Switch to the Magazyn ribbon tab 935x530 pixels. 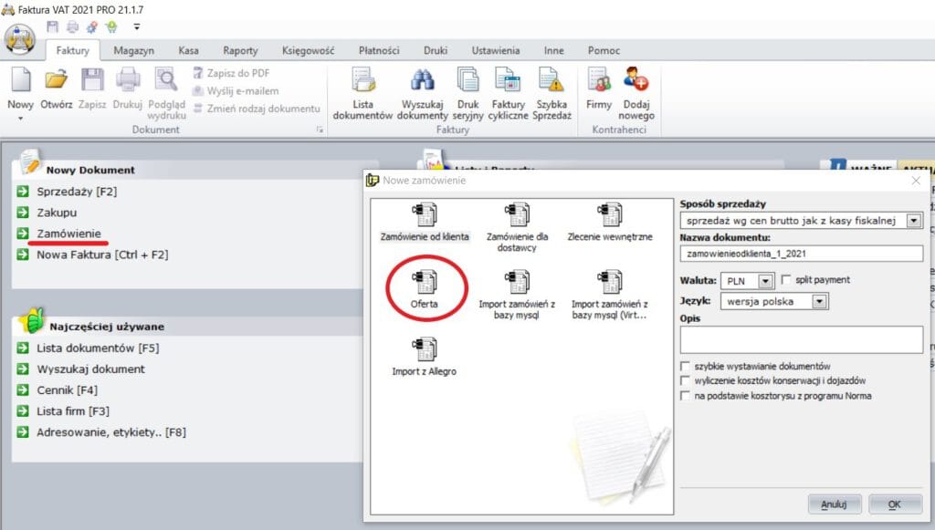(x=133, y=51)
